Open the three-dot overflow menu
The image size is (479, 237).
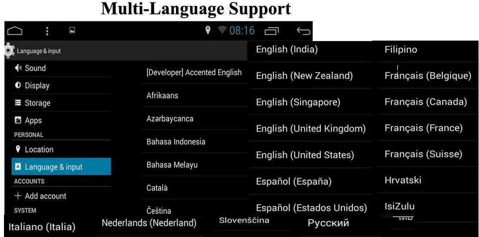tap(47, 31)
